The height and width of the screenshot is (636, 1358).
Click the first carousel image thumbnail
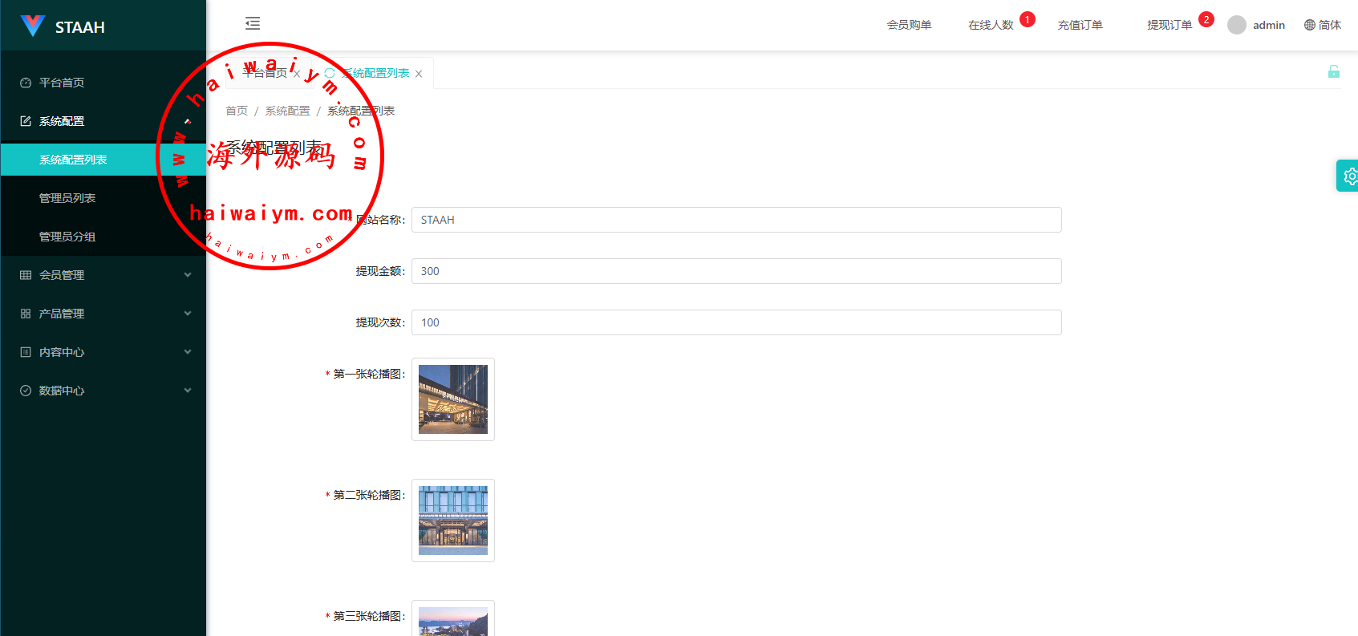pyautogui.click(x=453, y=399)
